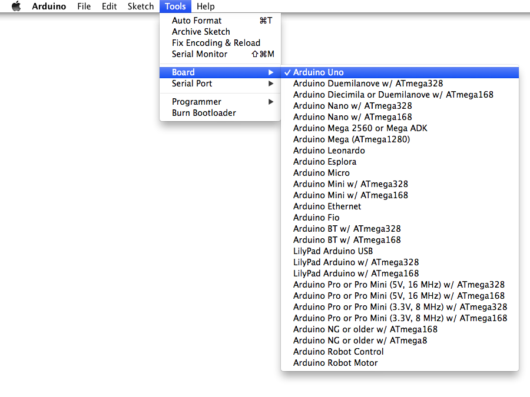
Task: Select LilyPad Arduino USB board
Action: 333,251
